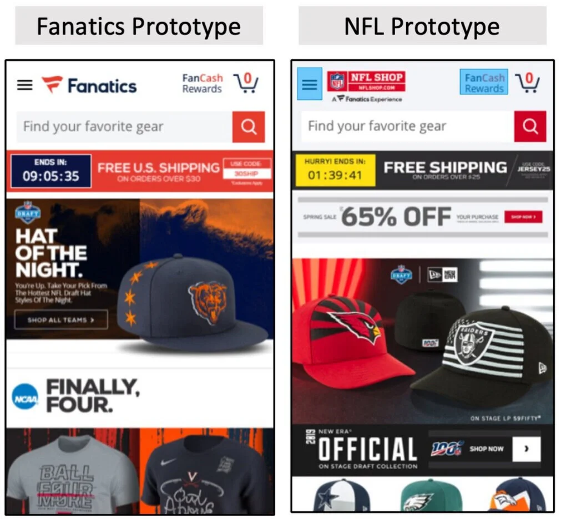Screen dimensions: 561x519
Task: Open the NFL Shop hamburger menu
Action: click(310, 84)
